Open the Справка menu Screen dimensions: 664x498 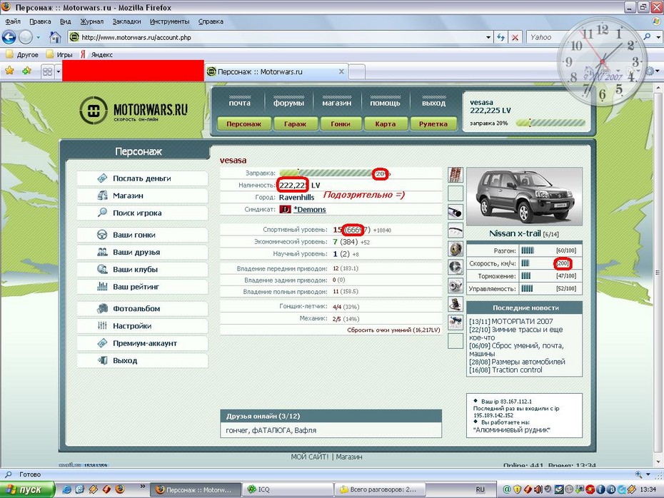coord(211,21)
